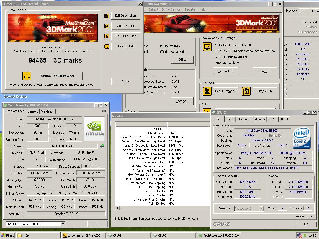Click the GPU-Z Name field

click(54, 119)
